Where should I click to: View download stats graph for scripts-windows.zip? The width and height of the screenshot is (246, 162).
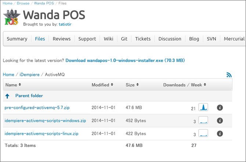(203, 120)
